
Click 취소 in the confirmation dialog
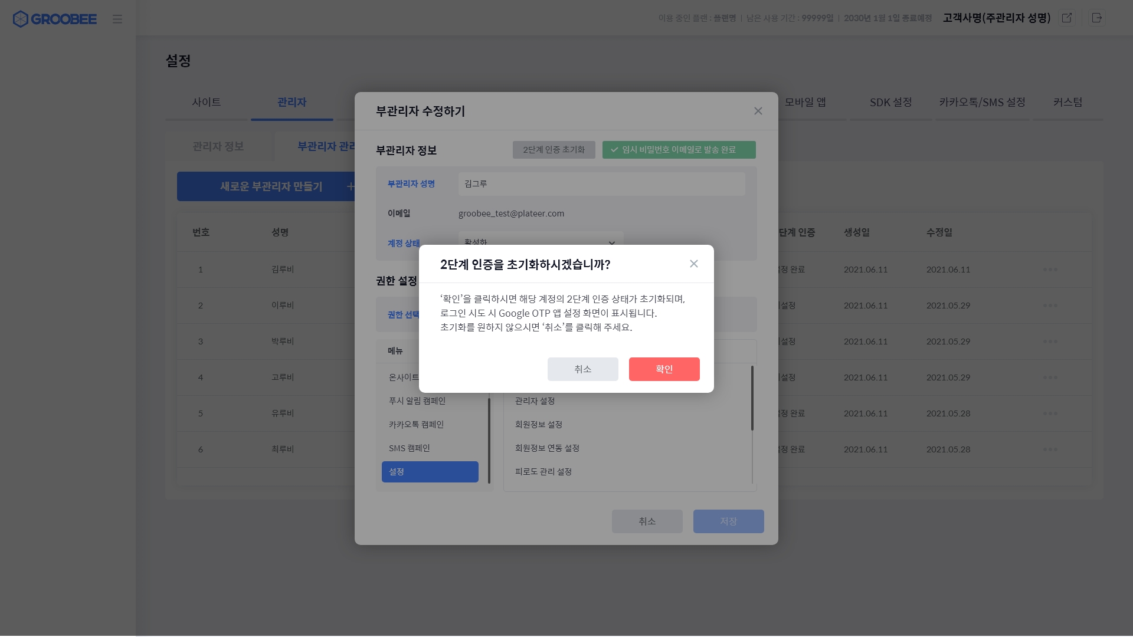(x=582, y=369)
